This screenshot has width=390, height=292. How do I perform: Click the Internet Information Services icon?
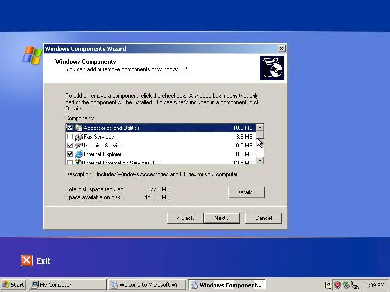[78, 162]
